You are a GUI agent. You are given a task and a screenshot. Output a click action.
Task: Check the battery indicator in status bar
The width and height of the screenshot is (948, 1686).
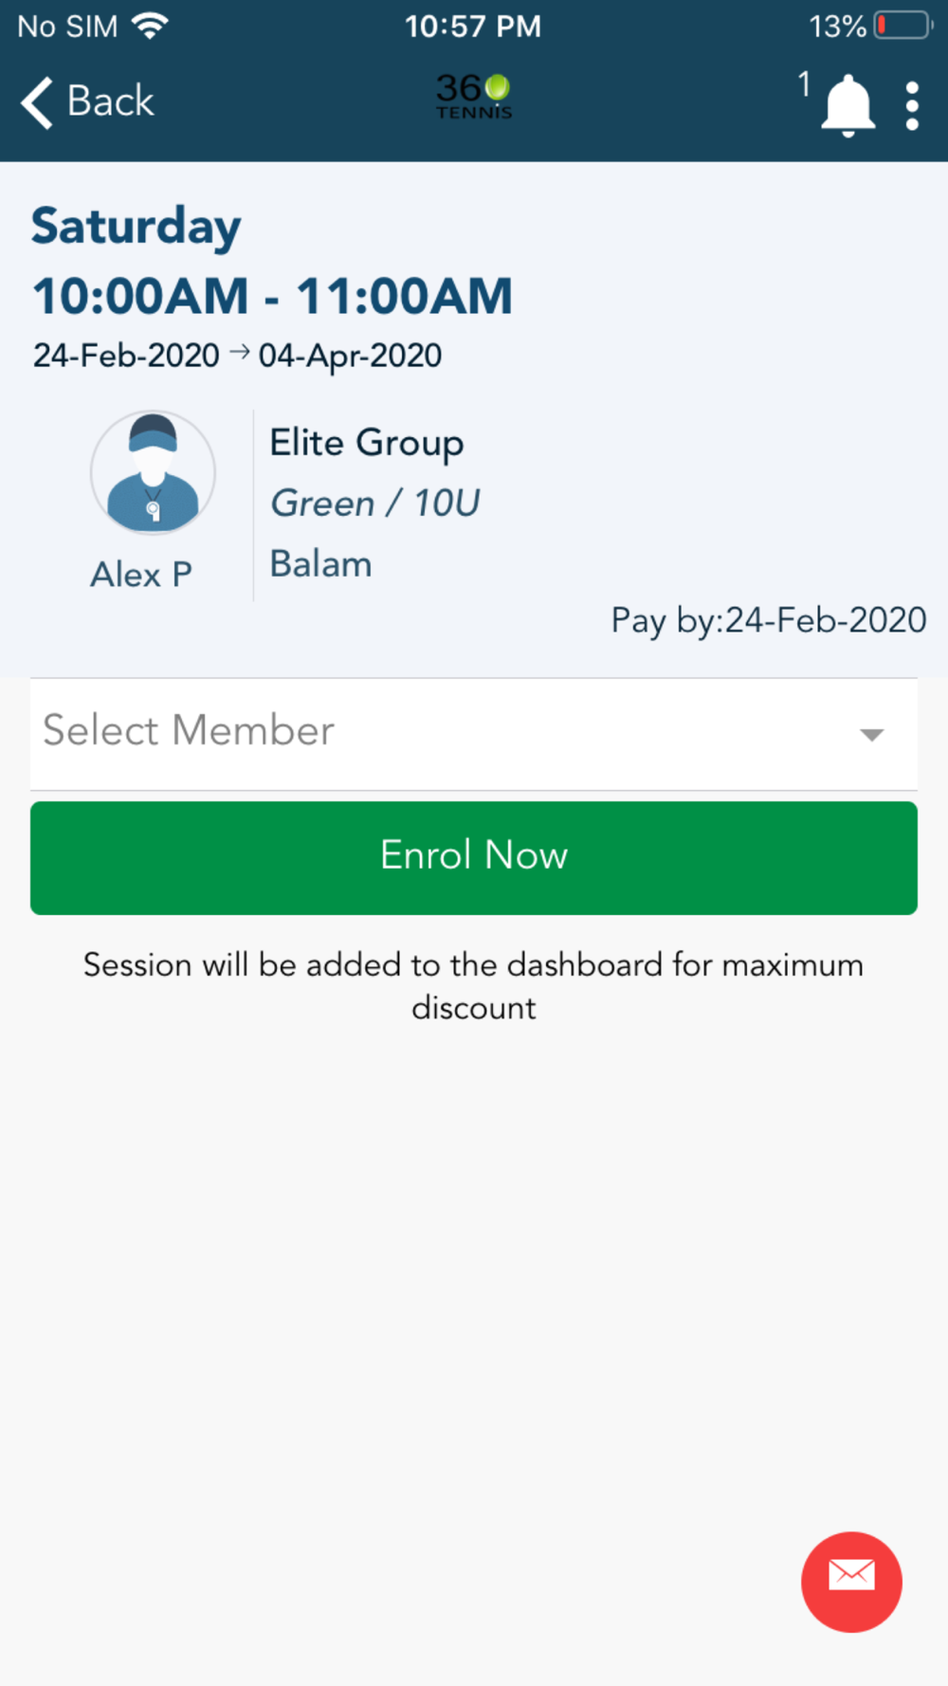tap(903, 25)
